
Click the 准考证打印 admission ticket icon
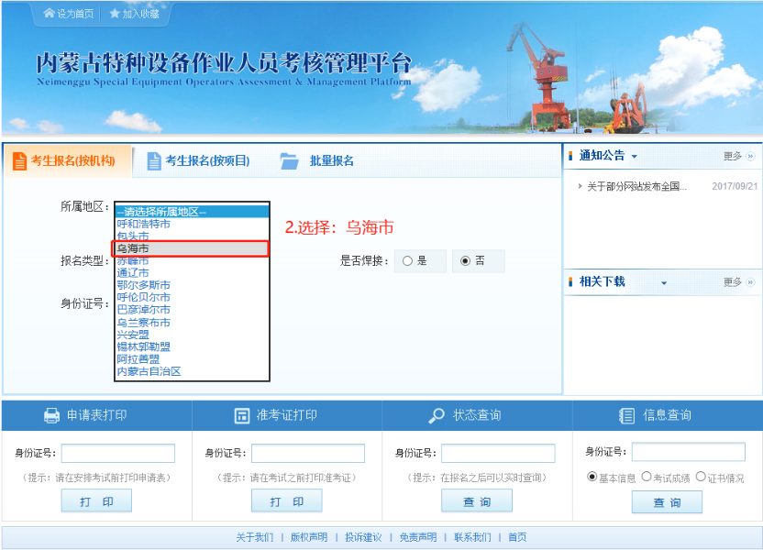238,414
